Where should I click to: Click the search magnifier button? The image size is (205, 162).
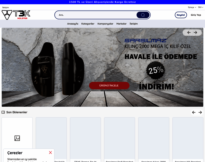click(143, 15)
